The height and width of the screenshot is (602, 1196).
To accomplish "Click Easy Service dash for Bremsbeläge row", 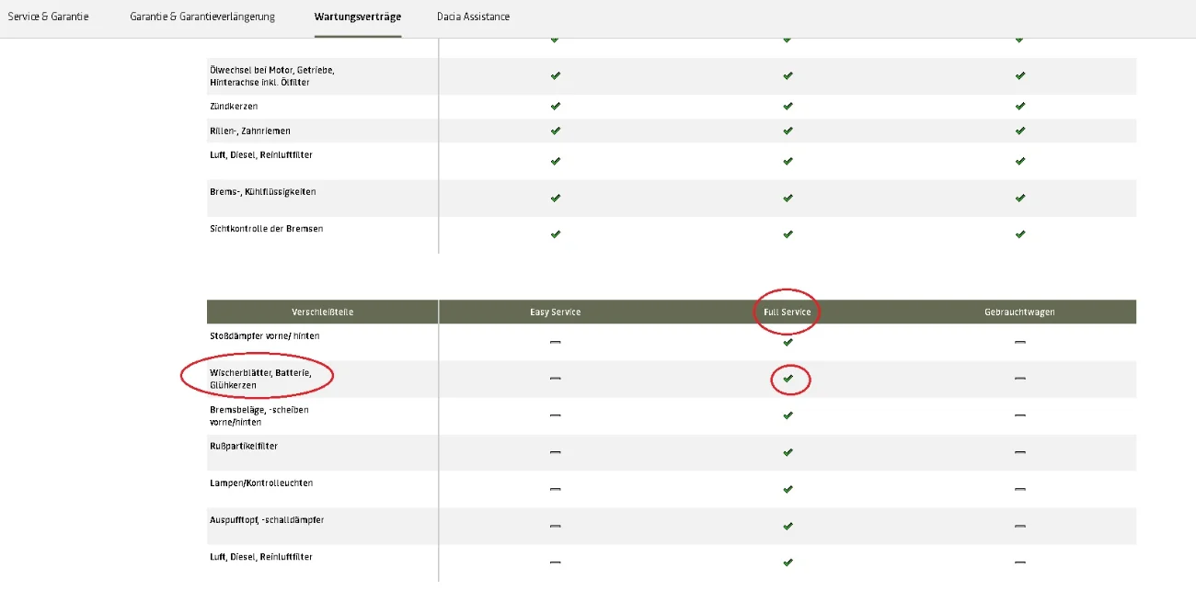I will (x=555, y=415).
